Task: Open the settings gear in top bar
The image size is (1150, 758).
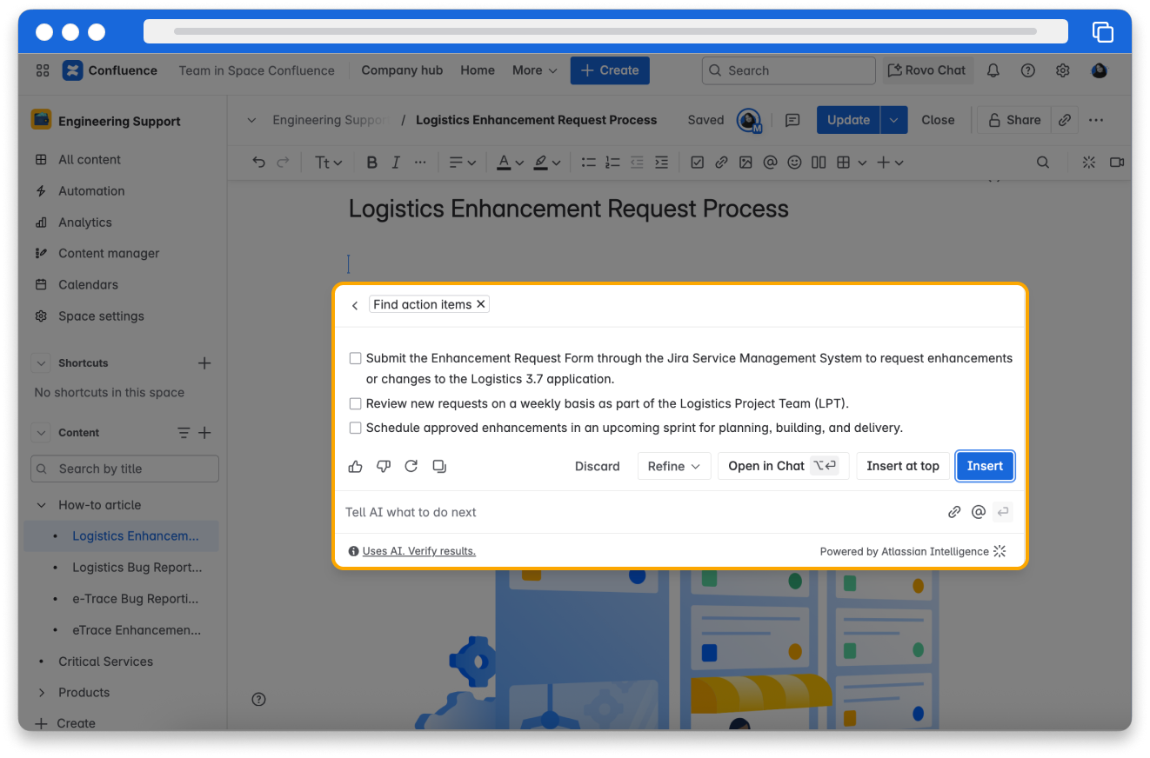Action: 1062,70
